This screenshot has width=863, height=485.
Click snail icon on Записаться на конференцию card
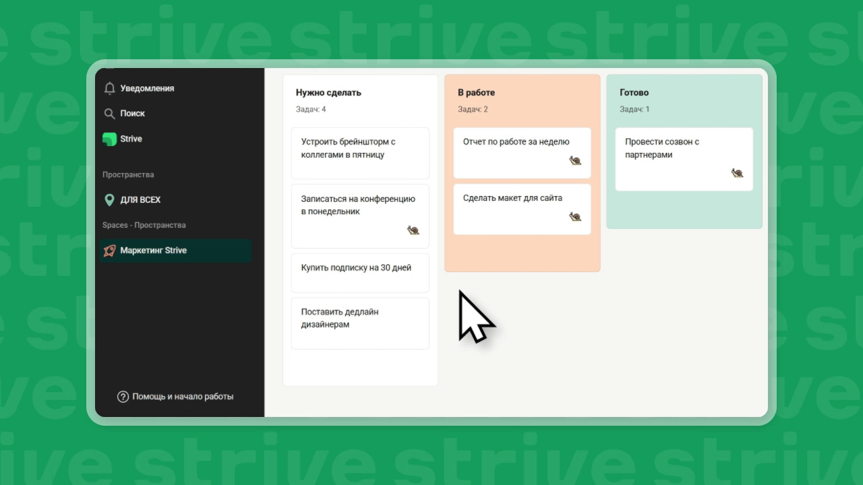coord(413,230)
